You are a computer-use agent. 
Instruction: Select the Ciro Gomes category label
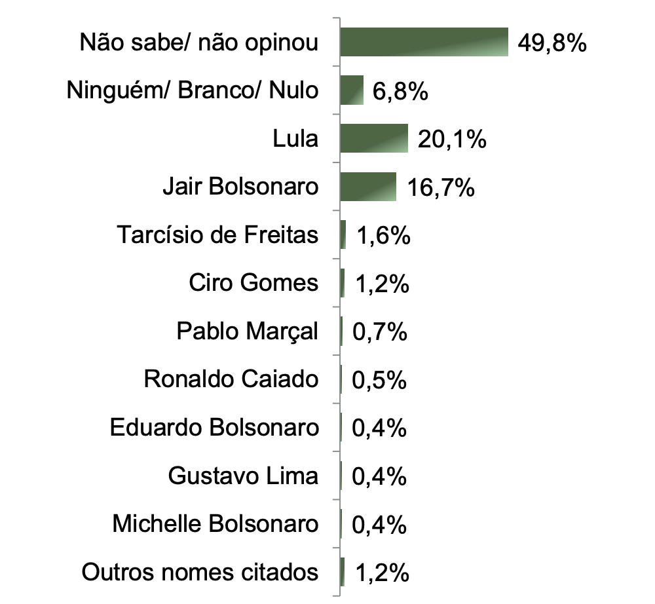tap(253, 283)
